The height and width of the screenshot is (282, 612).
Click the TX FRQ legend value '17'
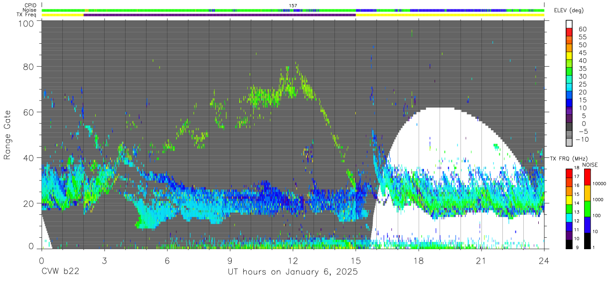[x=577, y=177]
